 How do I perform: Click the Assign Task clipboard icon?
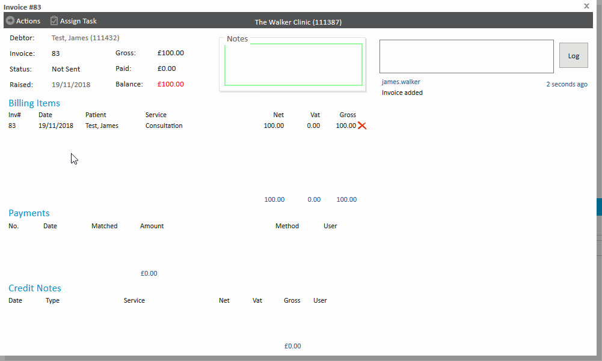point(54,20)
